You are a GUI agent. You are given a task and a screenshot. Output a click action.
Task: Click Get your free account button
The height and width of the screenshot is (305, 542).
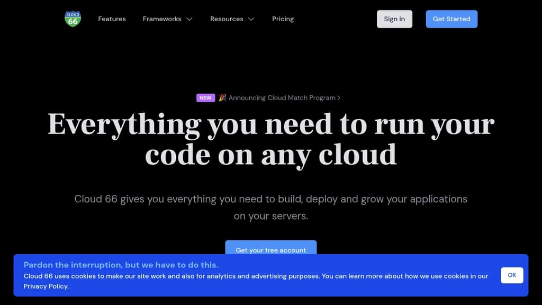[270, 248]
